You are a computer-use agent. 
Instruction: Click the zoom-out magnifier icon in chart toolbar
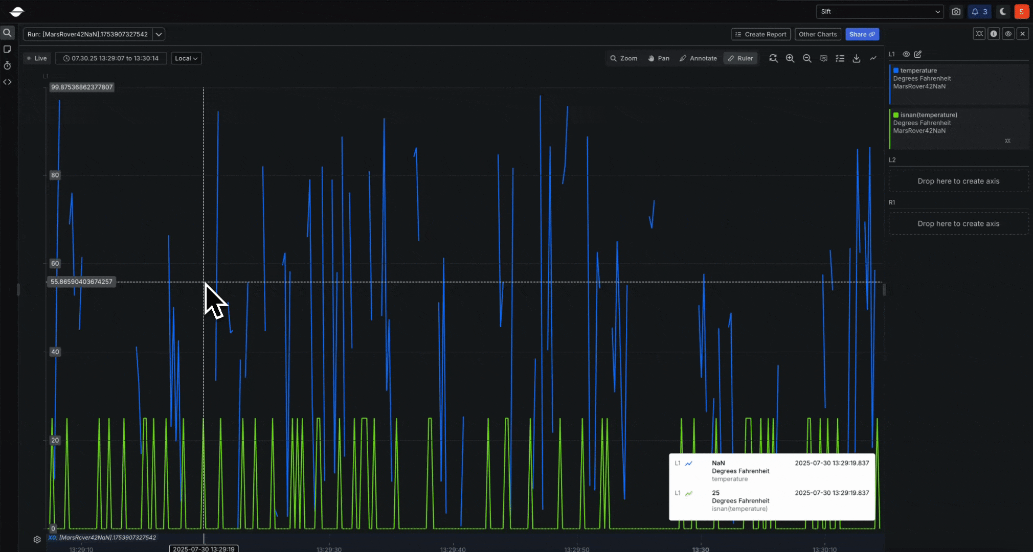point(807,58)
